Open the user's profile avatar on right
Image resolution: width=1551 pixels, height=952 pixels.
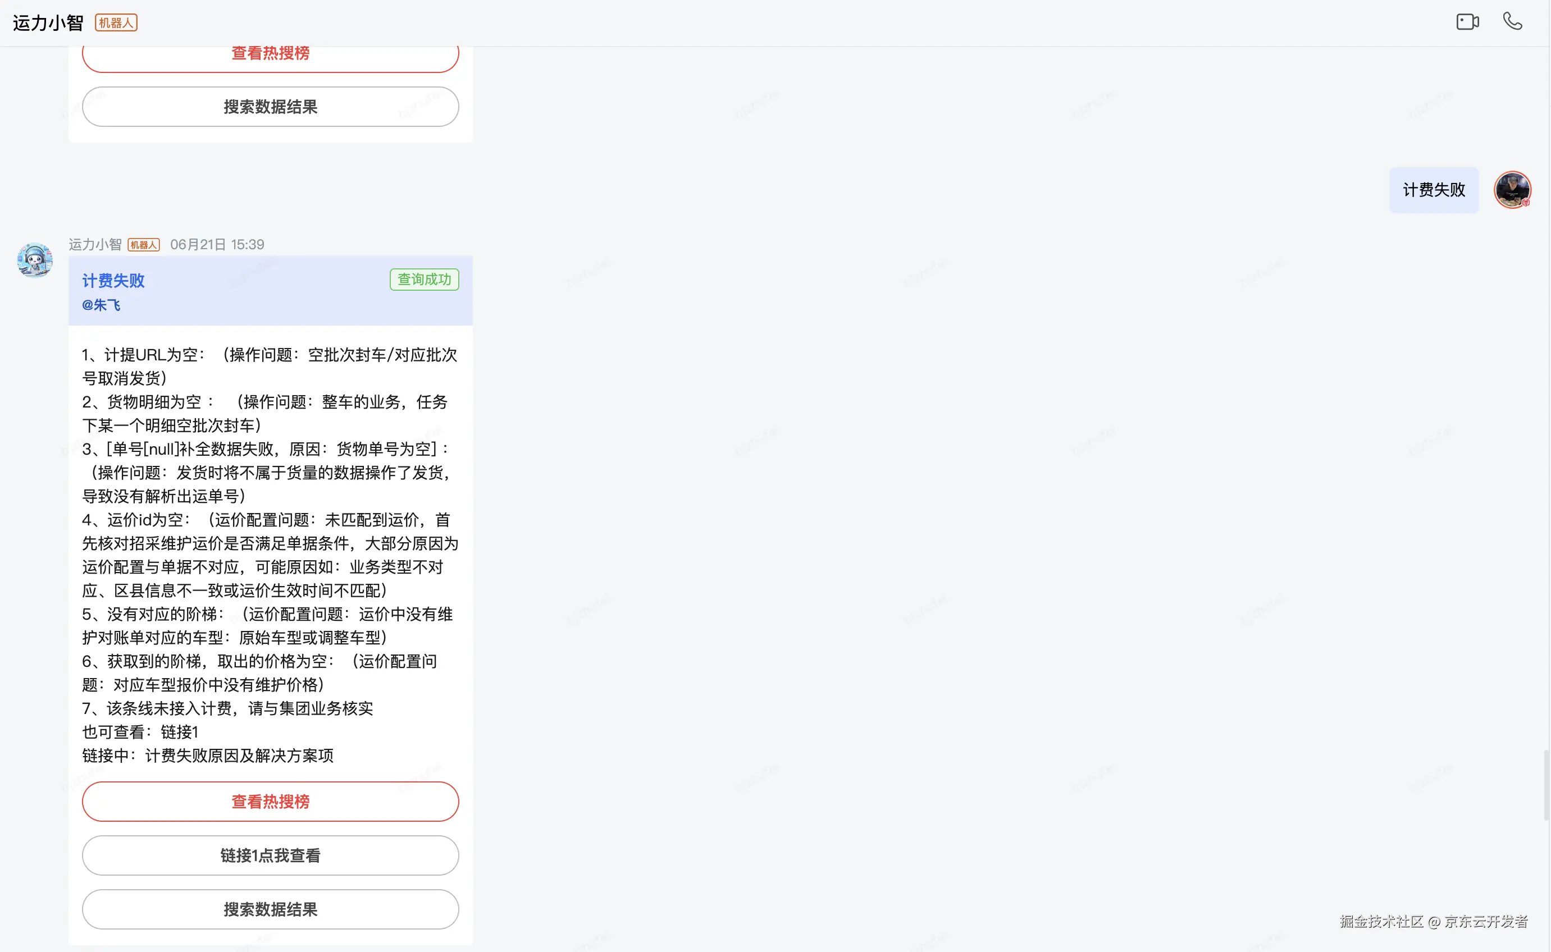1512,190
